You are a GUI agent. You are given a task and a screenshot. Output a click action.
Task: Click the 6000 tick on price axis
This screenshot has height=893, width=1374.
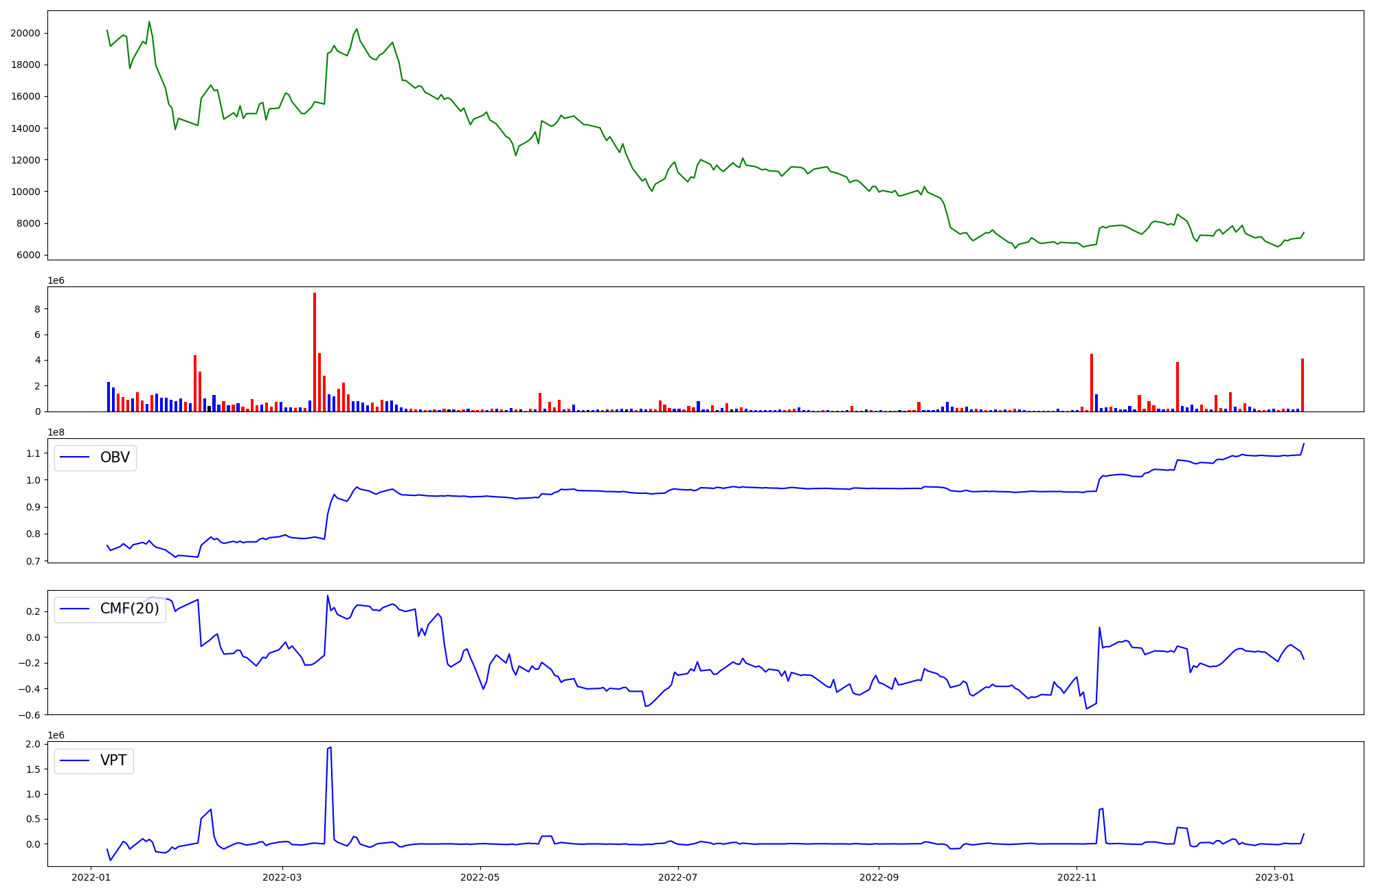click(28, 255)
